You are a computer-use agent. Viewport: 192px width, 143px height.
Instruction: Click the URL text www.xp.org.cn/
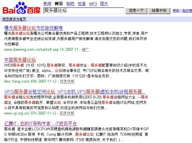[x=17, y=113]
